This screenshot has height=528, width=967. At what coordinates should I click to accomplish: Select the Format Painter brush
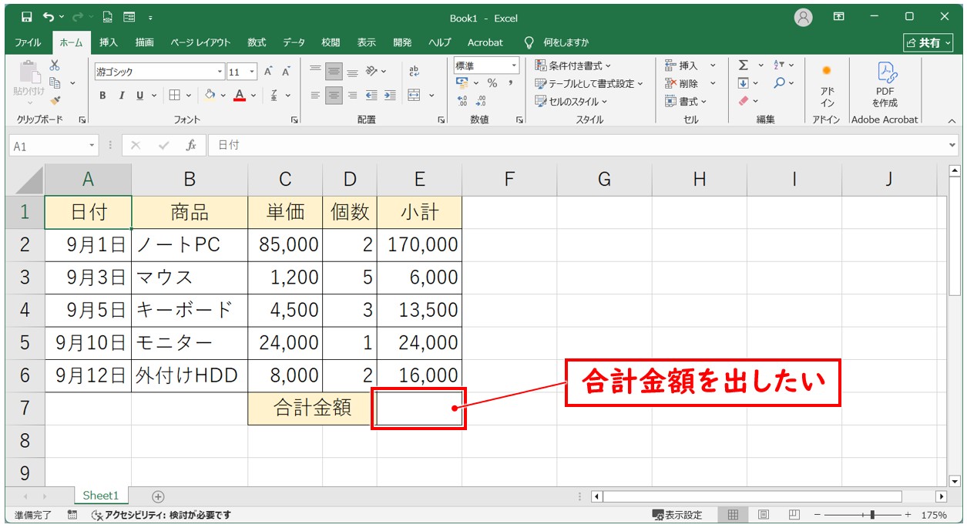tap(55, 100)
